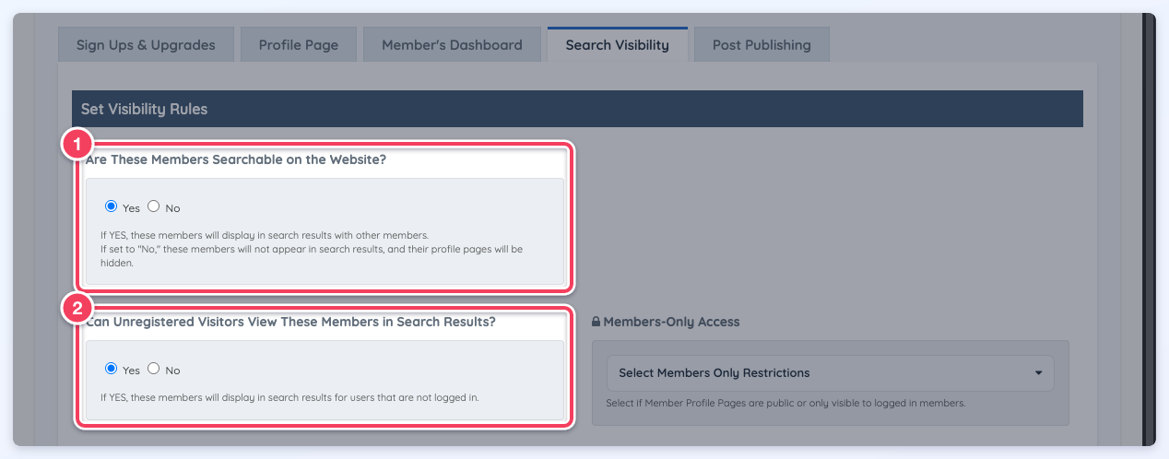Go to the Post Publishing tab
The height and width of the screenshot is (459, 1169).
click(x=762, y=44)
